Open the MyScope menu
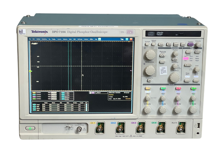Image resolution: width=217 pixels, height=162 pixels. tap(80, 39)
